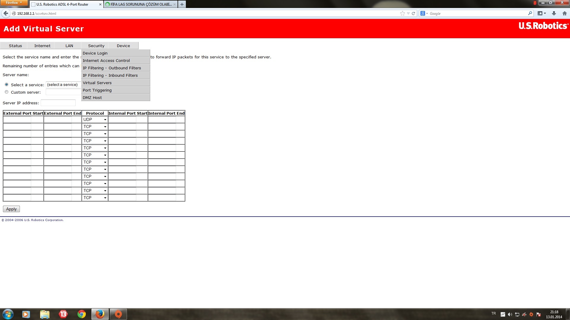Open the second row TCP protocol dropdown

(x=95, y=127)
